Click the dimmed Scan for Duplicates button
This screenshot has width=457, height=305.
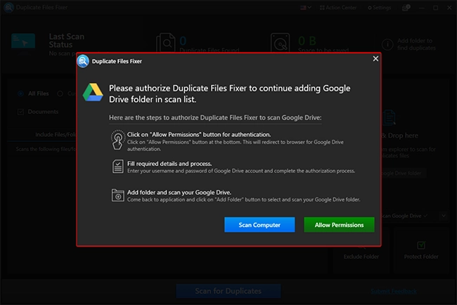click(x=228, y=291)
